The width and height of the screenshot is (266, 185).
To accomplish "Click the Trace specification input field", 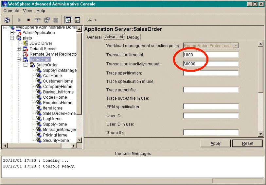I will tap(211, 73).
